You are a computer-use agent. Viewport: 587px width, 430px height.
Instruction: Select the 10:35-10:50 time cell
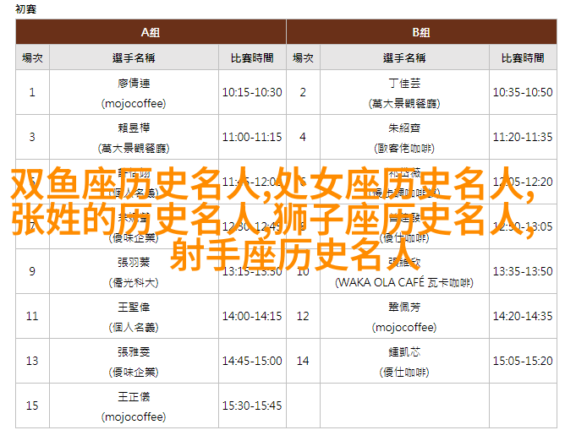click(x=523, y=92)
